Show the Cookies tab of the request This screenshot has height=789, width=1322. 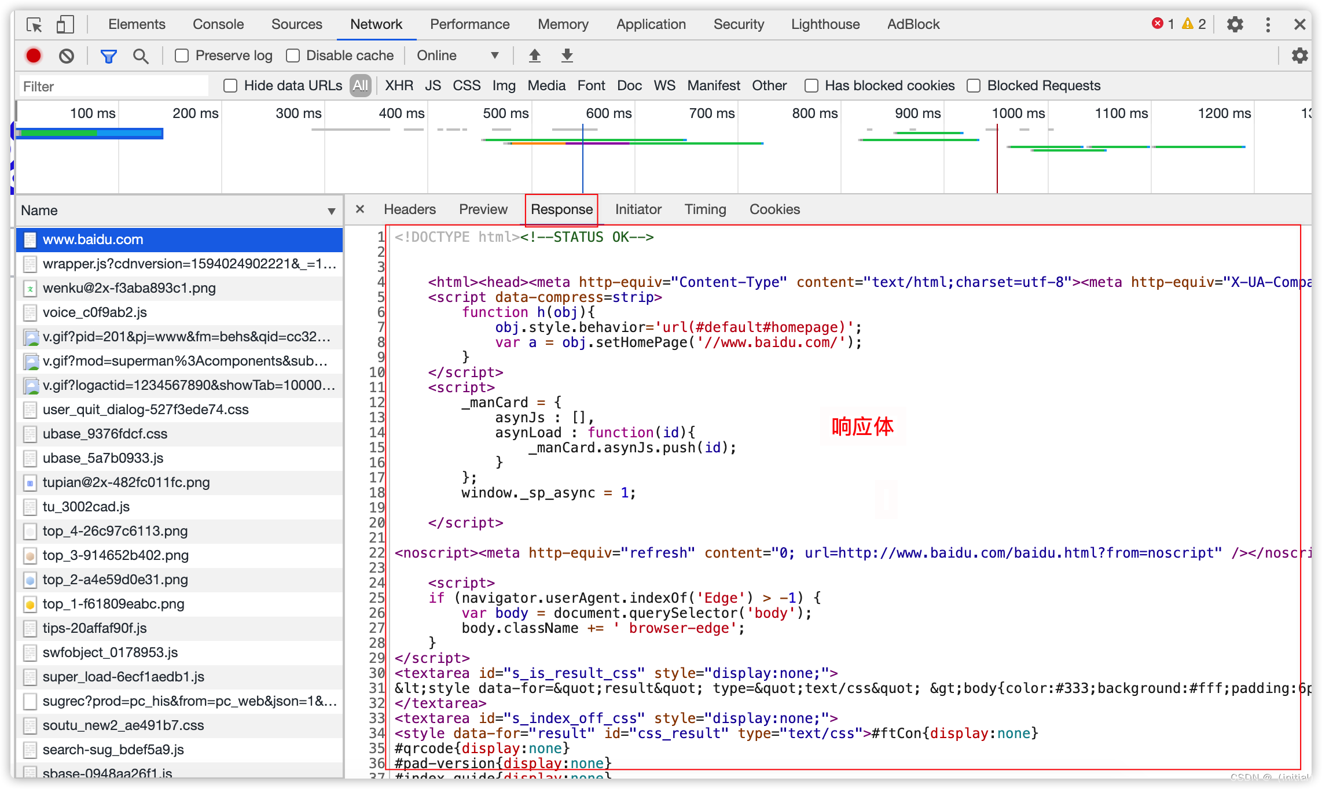pyautogui.click(x=775, y=209)
